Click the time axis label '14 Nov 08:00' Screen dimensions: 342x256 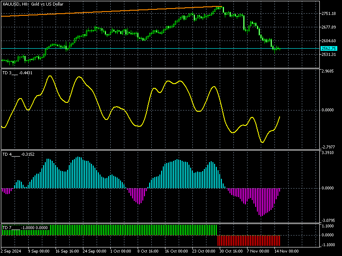click(286, 251)
